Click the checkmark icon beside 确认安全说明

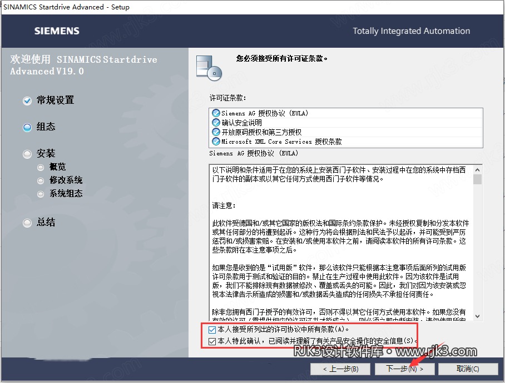pyautogui.click(x=216, y=123)
